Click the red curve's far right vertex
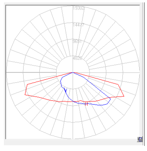This screenshot has width=147, height=151. point(124,96)
